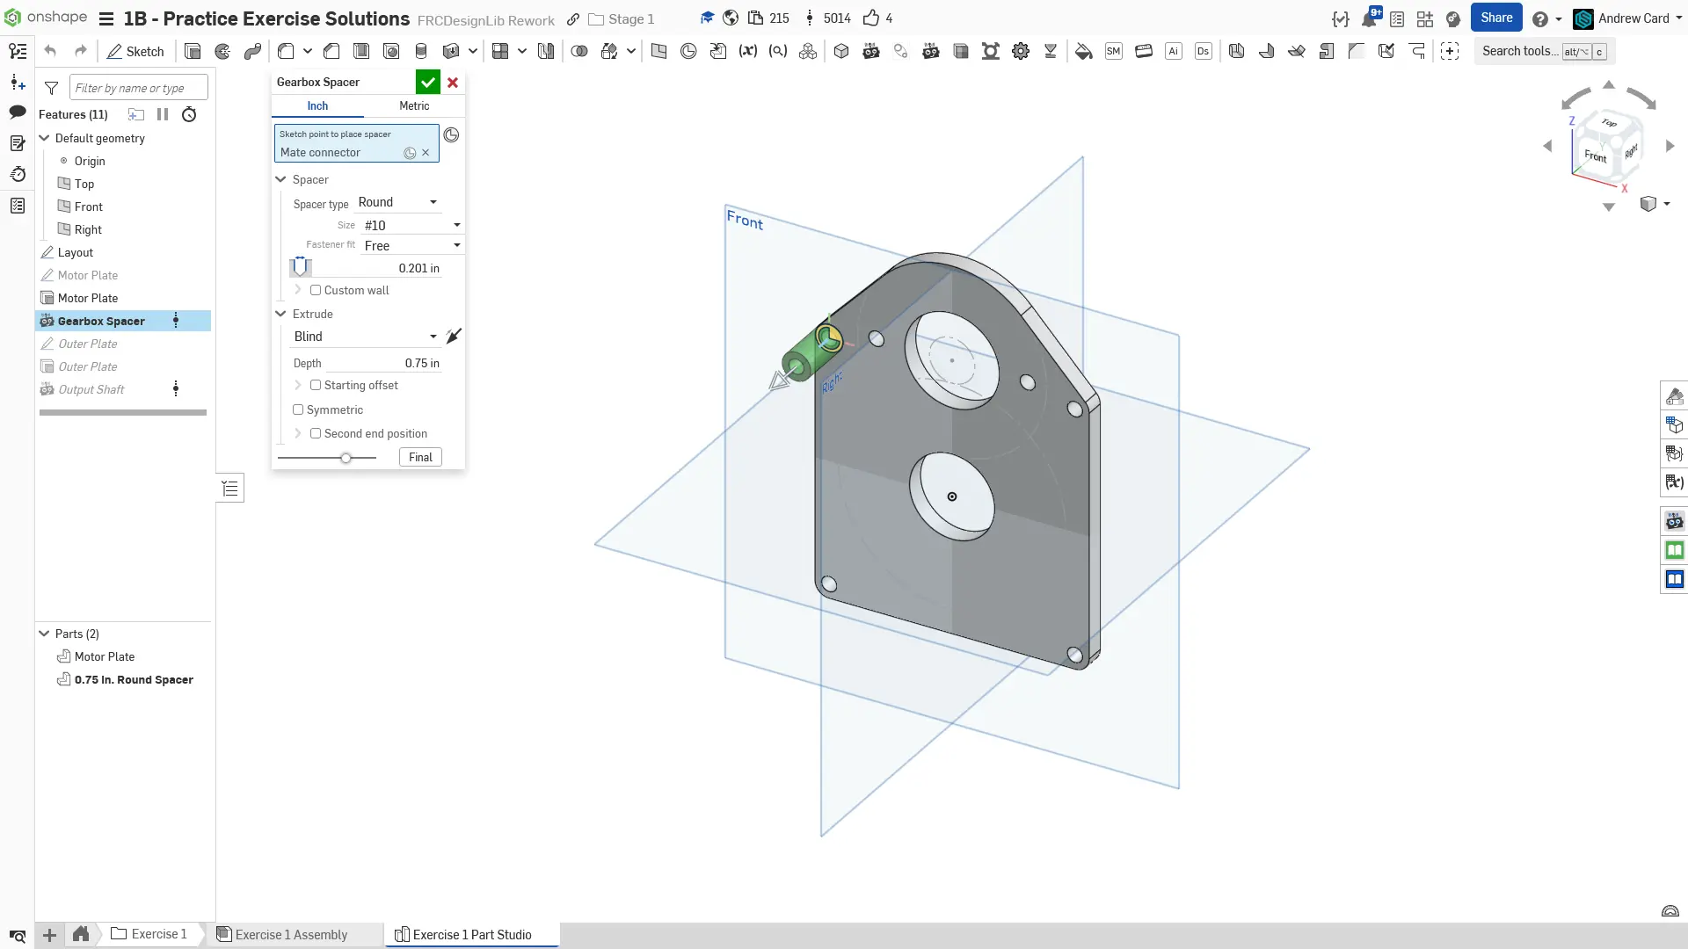Viewport: 1688px width, 949px height.
Task: Check the Starting offset option
Action: click(316, 385)
